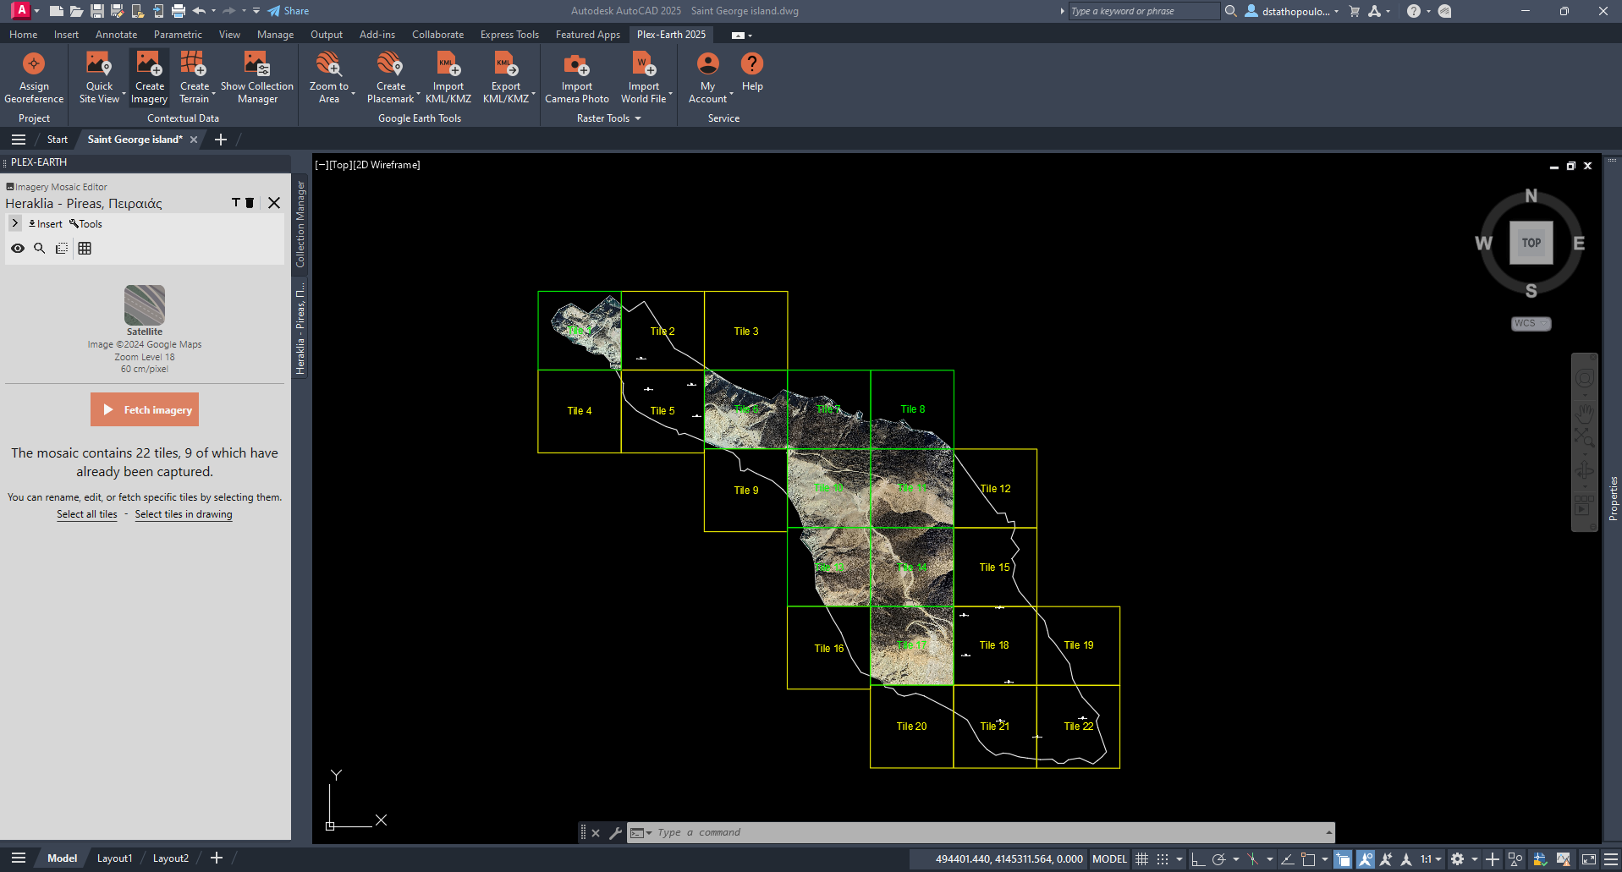Plot the drawing with the printer icon
Screen dimensions: 1622x872
pyautogui.click(x=178, y=11)
